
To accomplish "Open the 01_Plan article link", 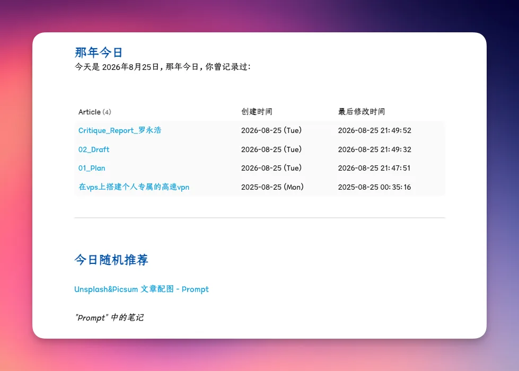I will tap(92, 168).
